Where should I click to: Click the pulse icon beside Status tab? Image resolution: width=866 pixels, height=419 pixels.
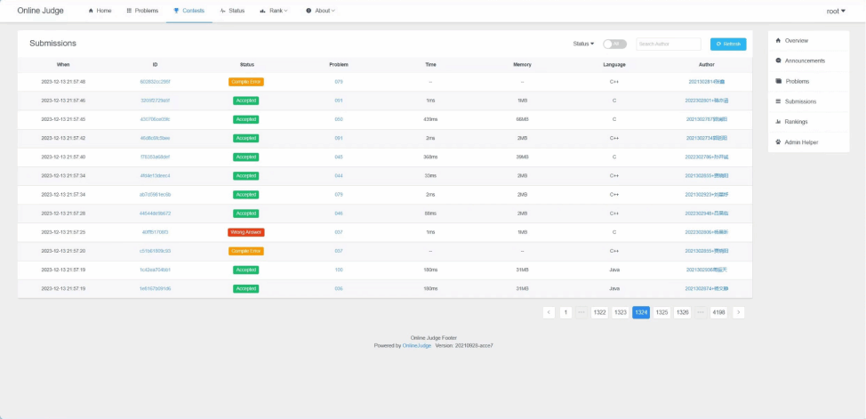pyautogui.click(x=222, y=11)
